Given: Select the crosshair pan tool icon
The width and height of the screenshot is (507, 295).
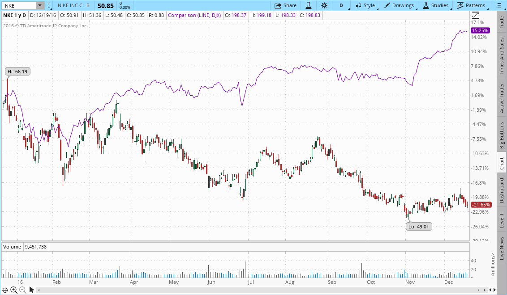Looking at the screenshot, I should (5, 290).
